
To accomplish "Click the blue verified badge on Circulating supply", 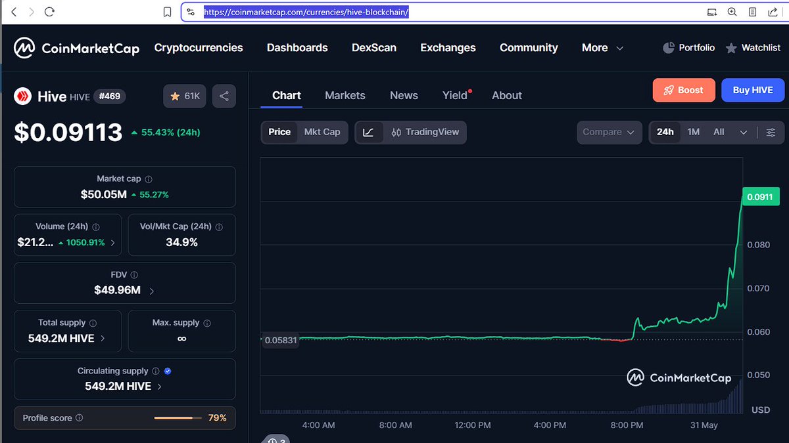I will [168, 371].
